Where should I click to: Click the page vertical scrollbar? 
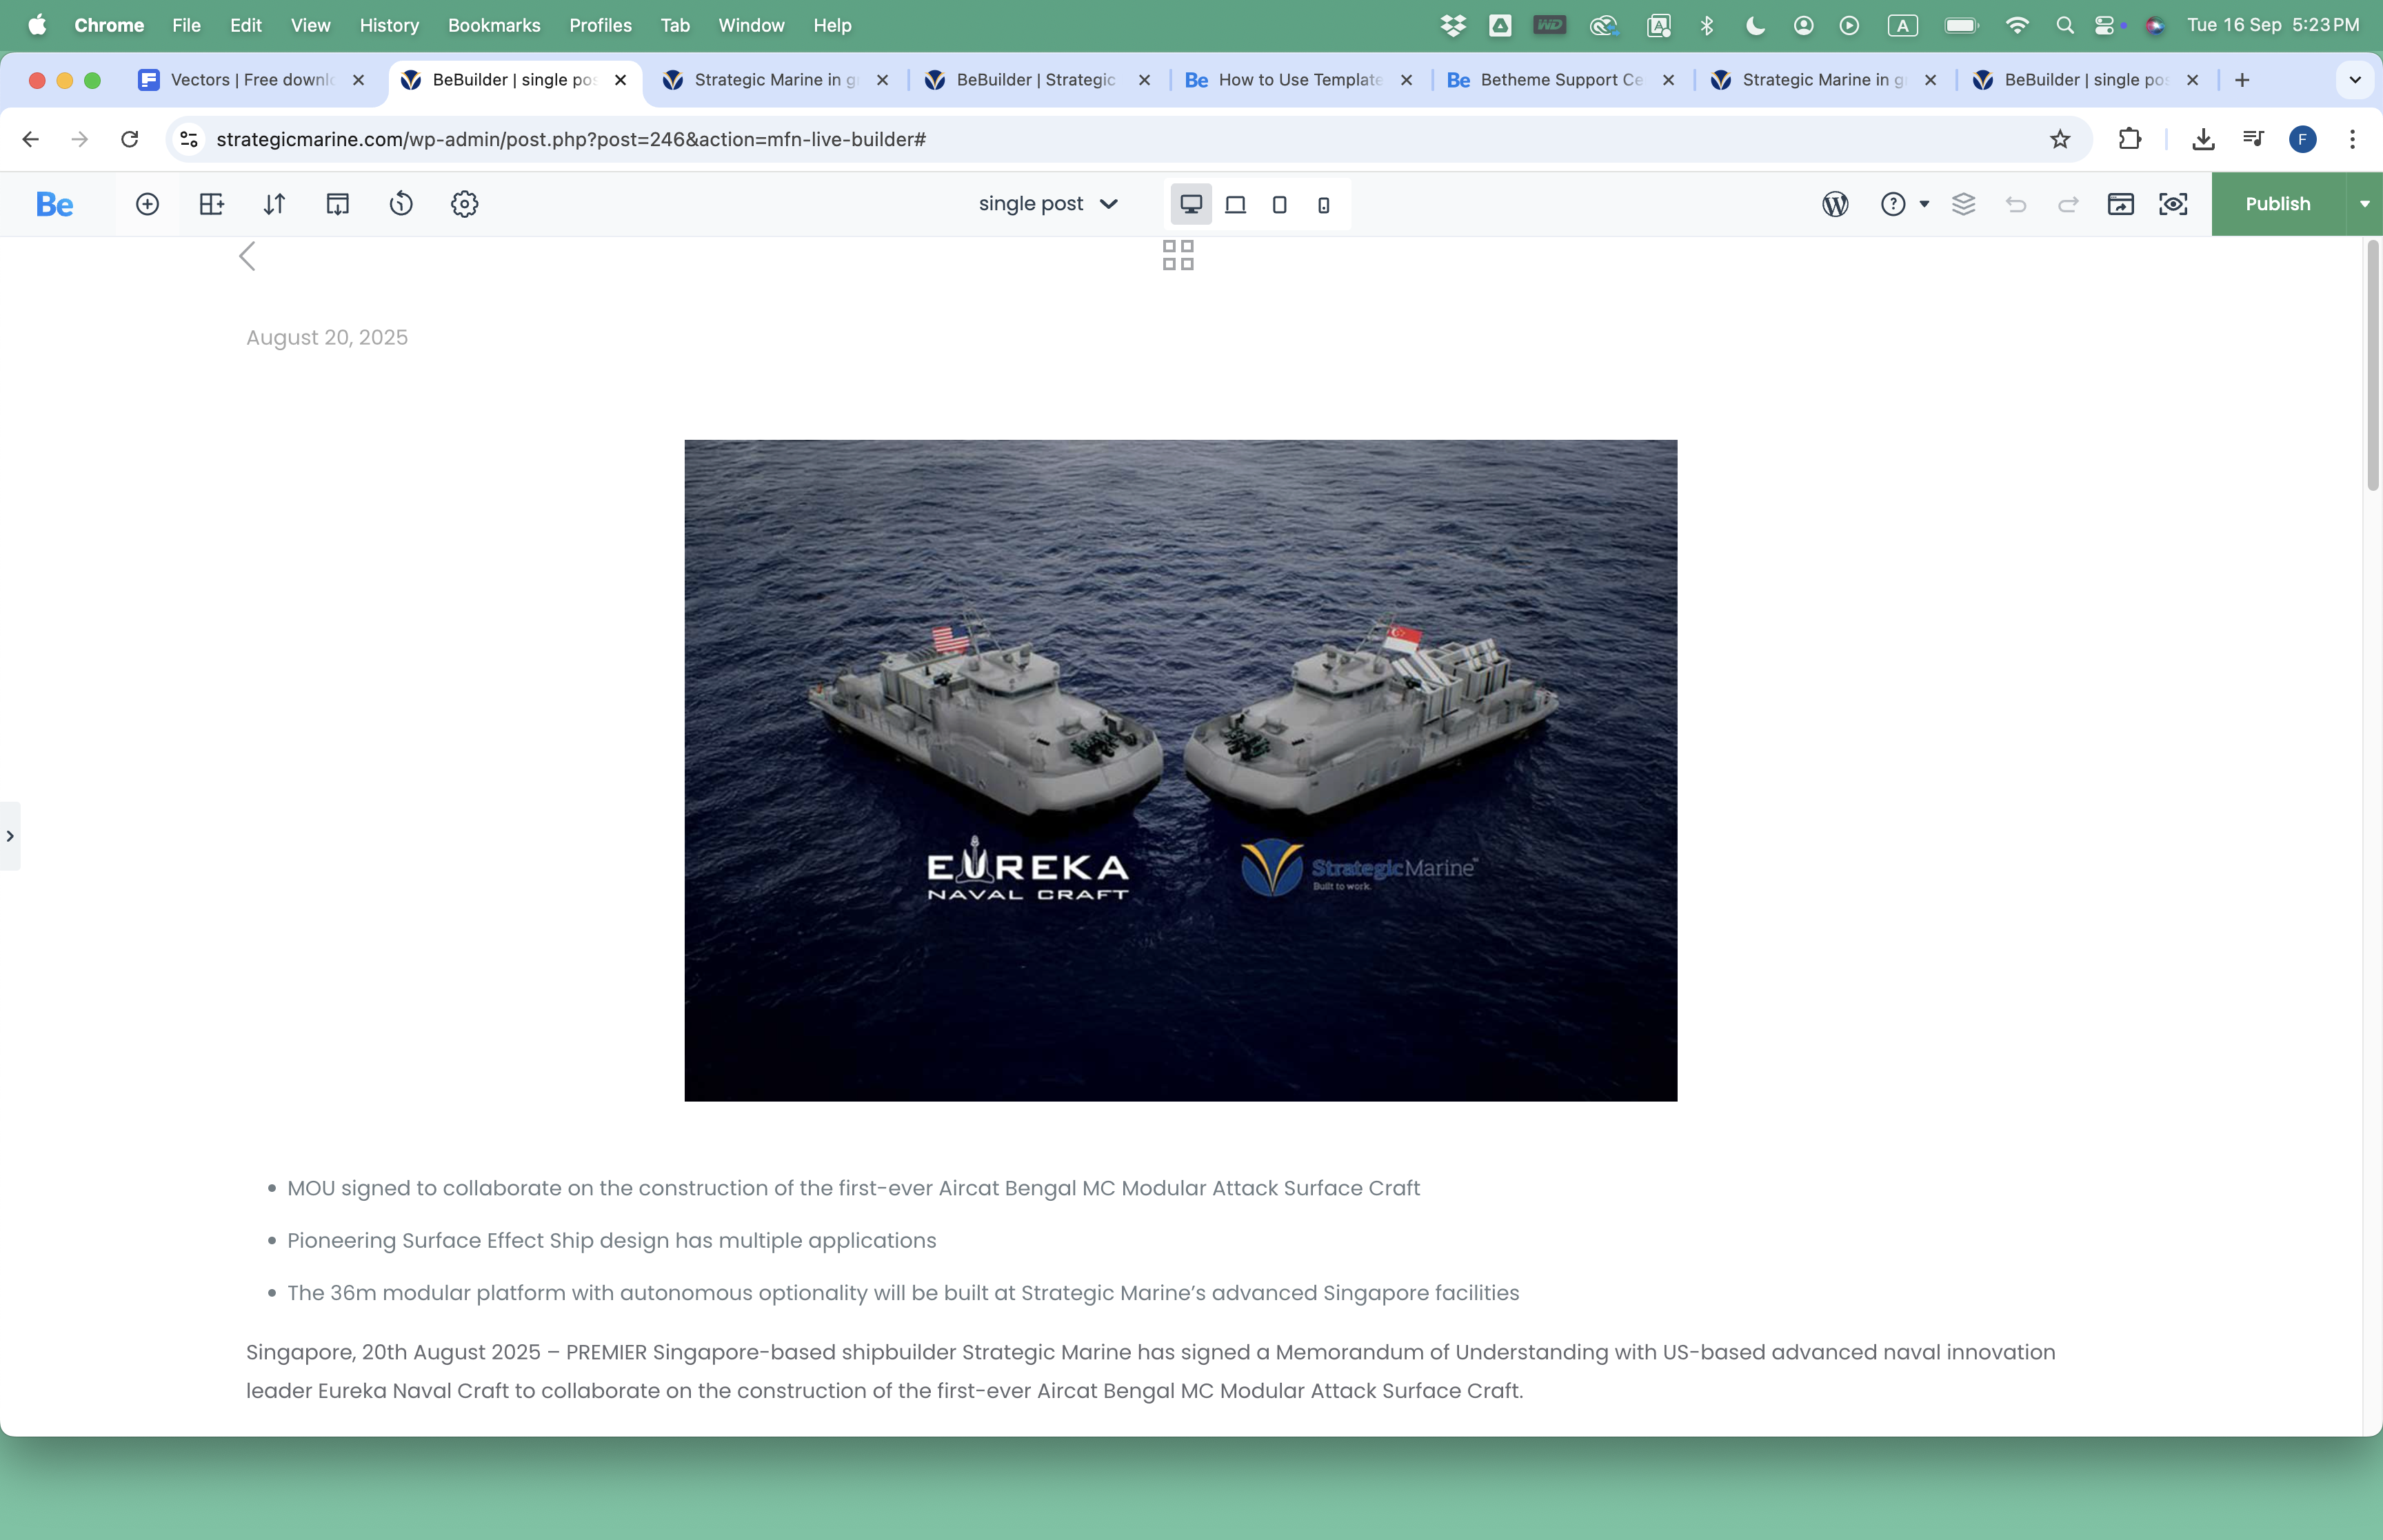tap(2372, 365)
